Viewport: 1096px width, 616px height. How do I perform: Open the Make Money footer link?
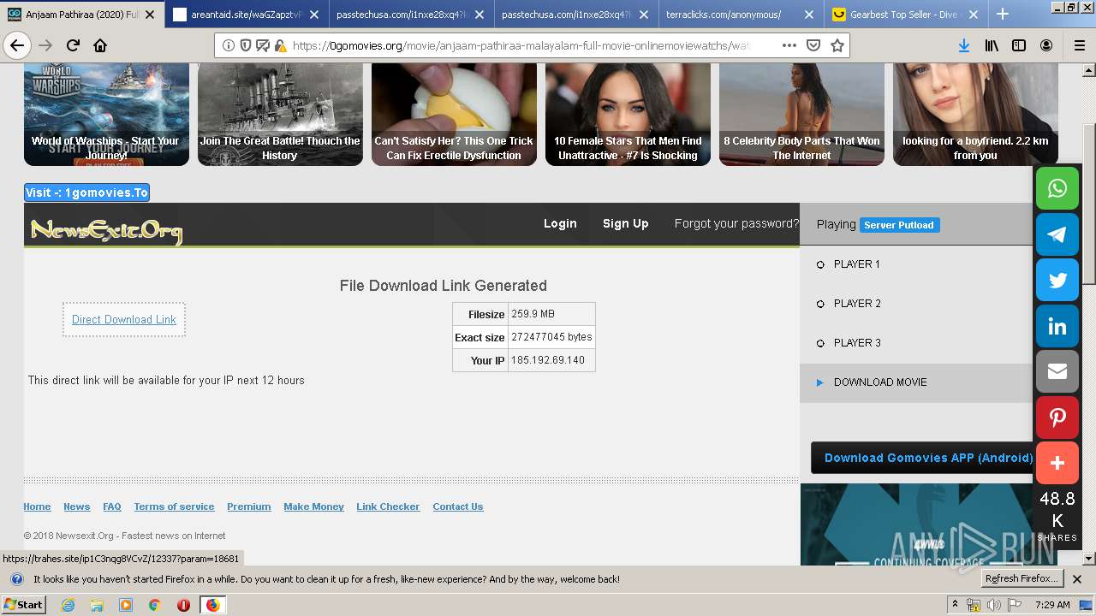[313, 506]
